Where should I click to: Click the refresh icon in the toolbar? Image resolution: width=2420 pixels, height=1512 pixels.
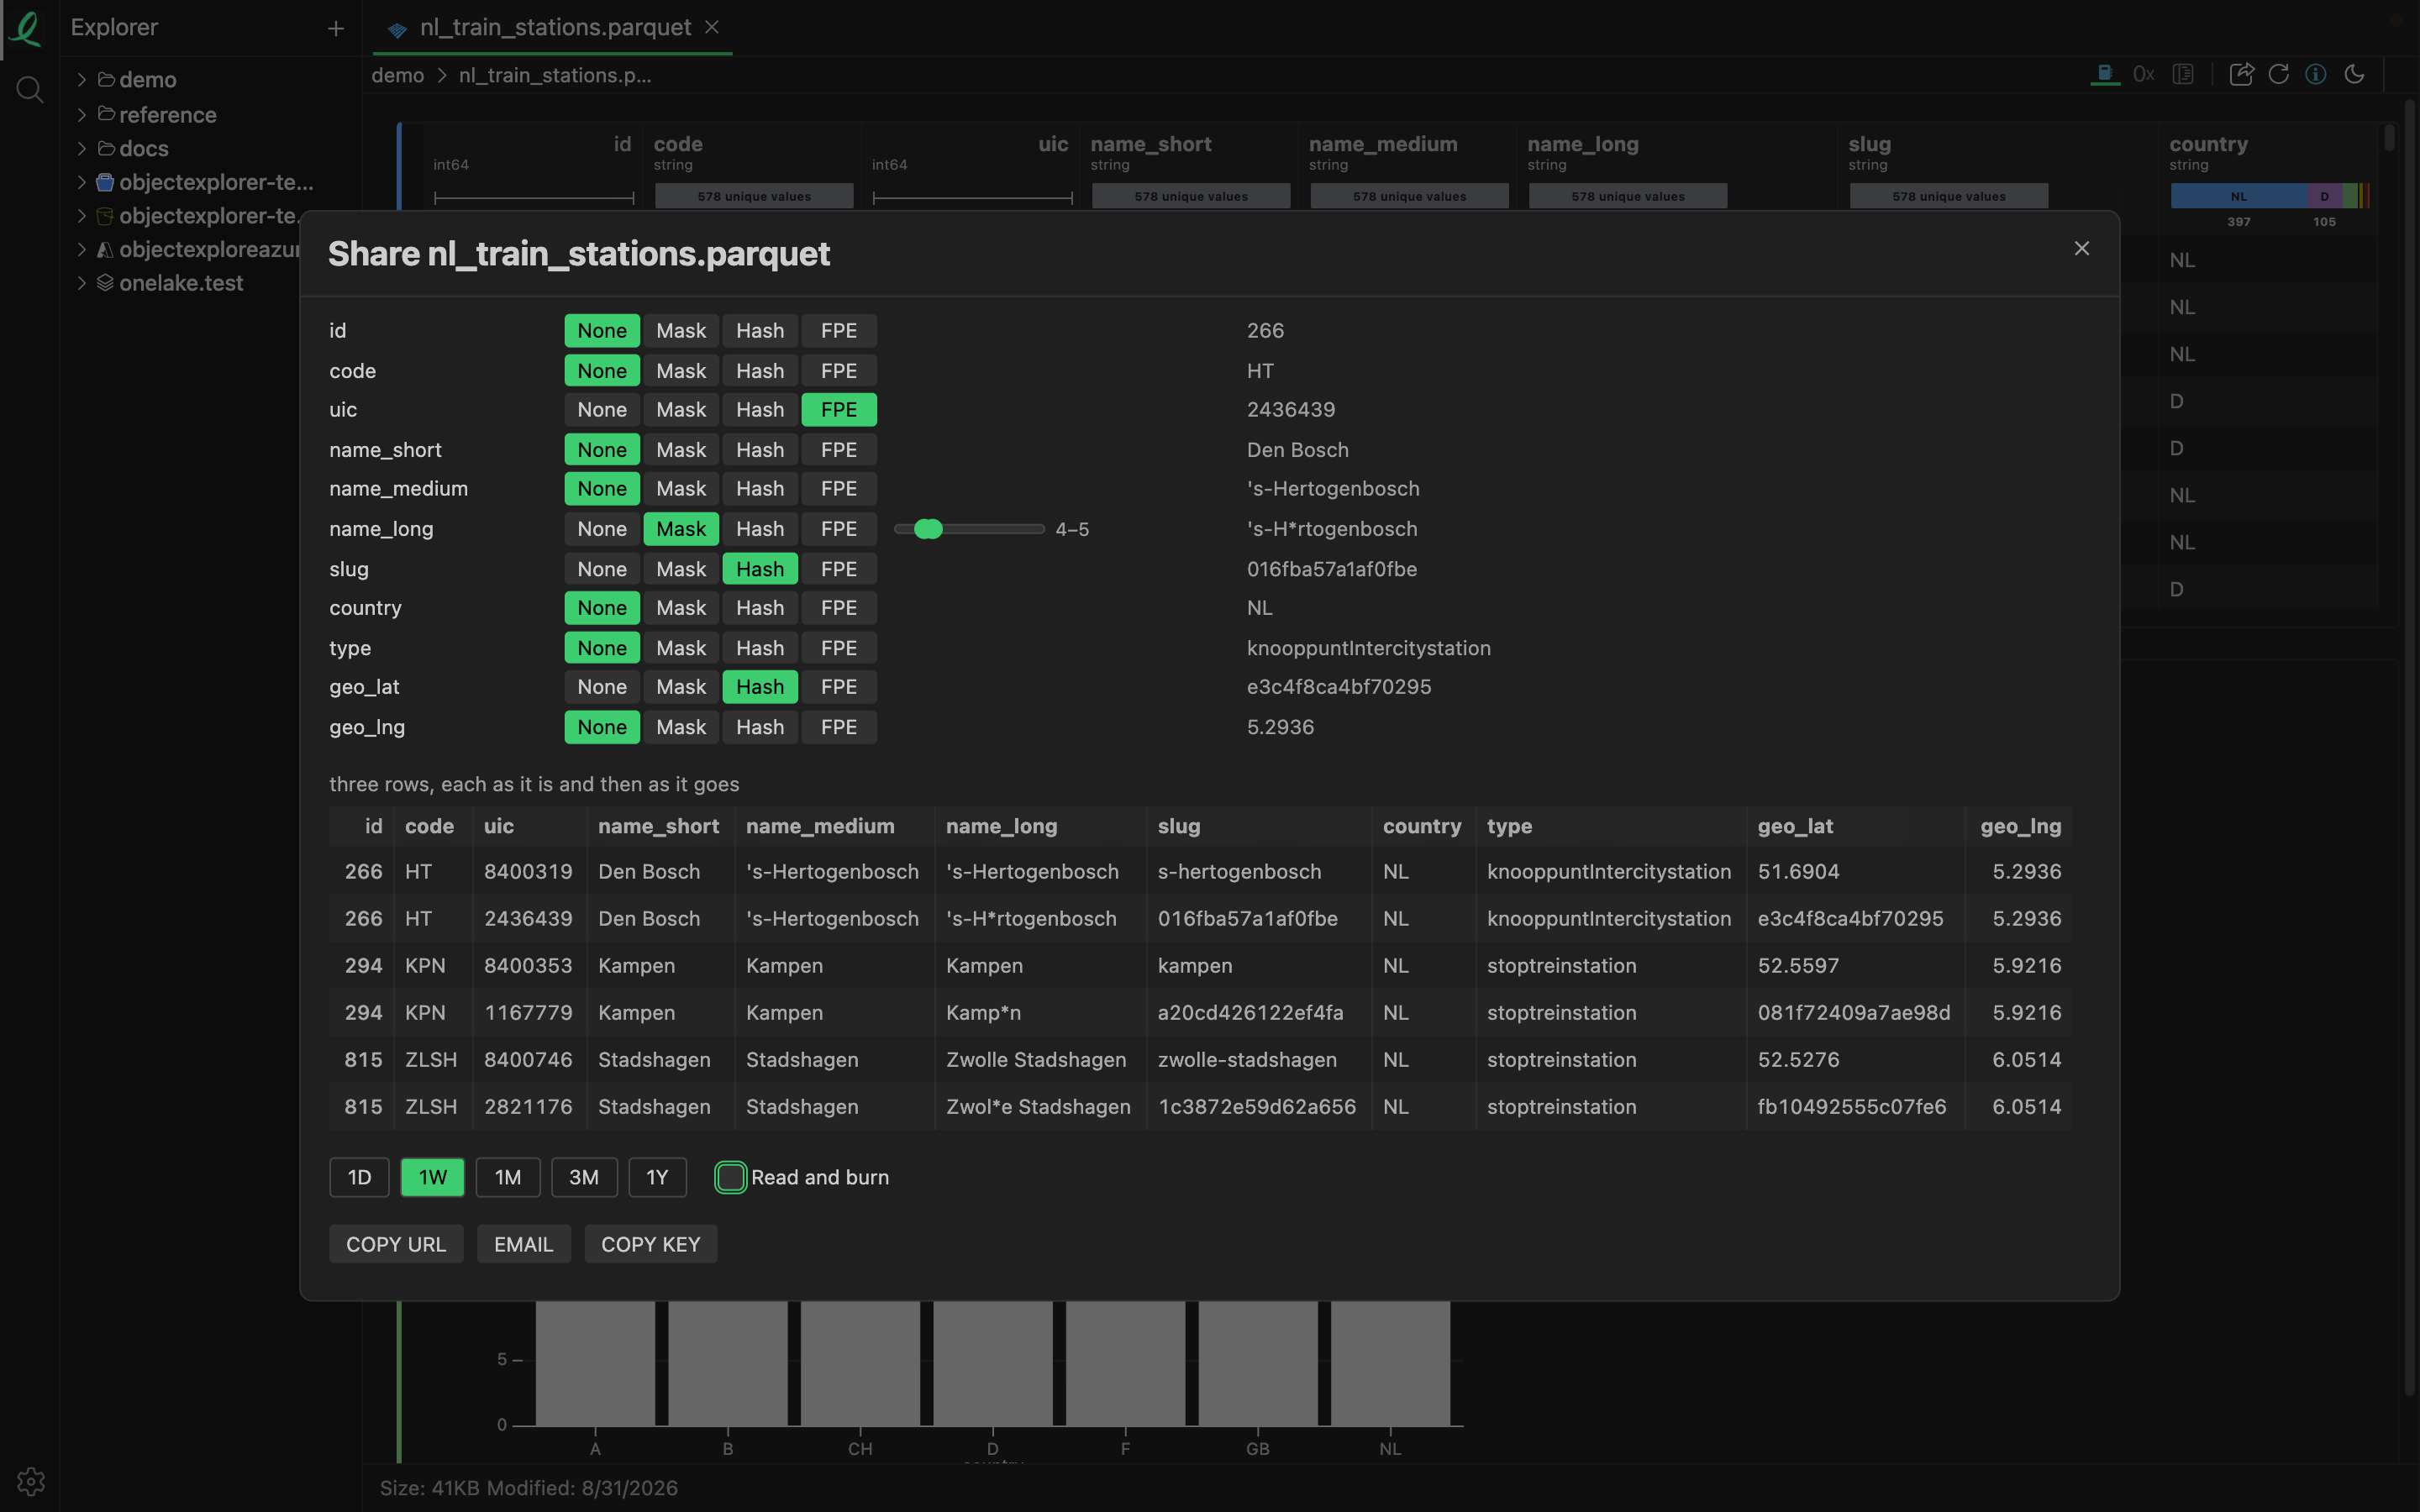point(2279,74)
